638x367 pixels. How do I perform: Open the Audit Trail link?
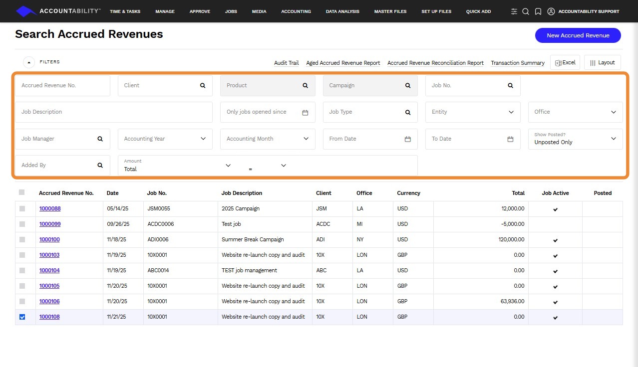click(287, 63)
